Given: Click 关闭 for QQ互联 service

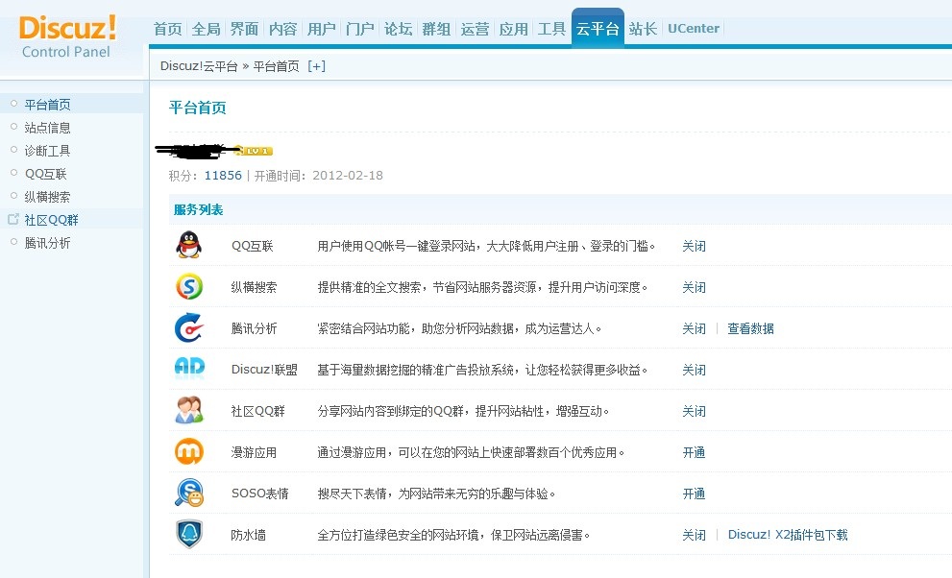Looking at the screenshot, I should coord(694,246).
